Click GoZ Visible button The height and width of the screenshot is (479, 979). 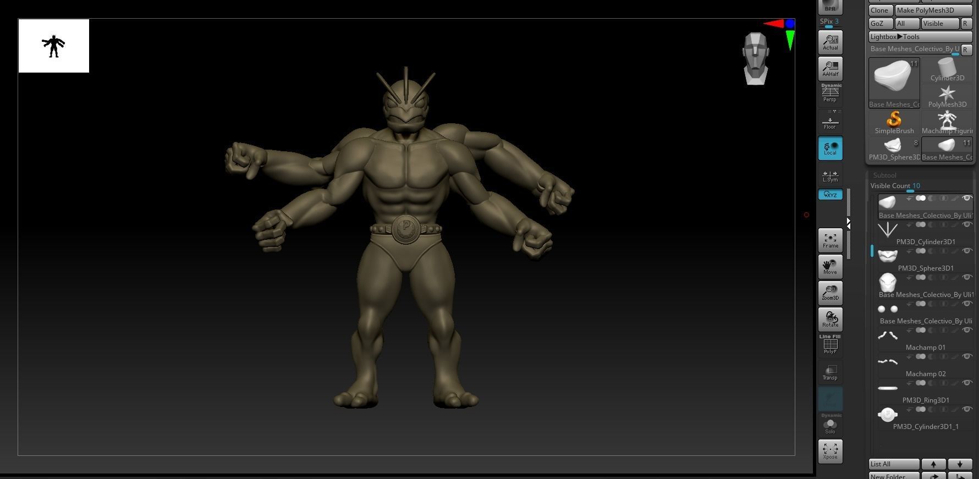940,24
